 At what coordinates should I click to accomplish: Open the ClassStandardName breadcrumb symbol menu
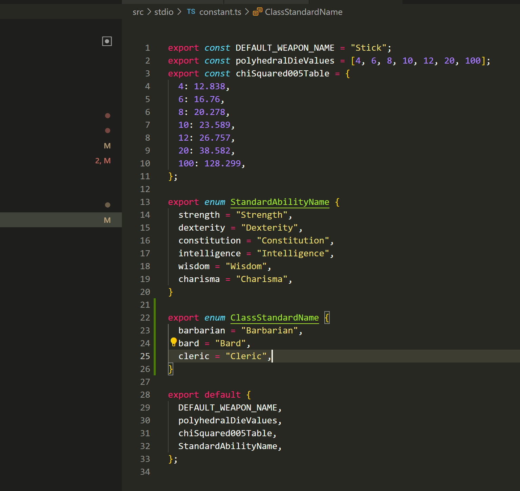[x=303, y=12]
